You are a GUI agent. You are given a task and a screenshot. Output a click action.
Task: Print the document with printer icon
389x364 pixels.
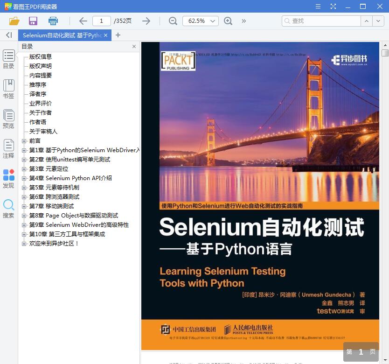tap(53, 21)
